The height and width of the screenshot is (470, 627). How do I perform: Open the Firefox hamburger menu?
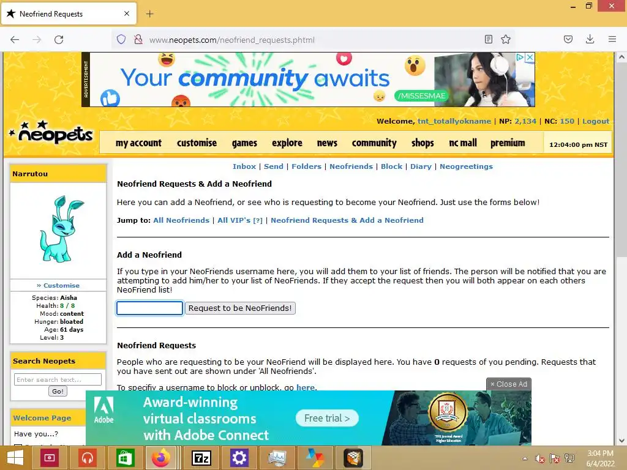click(612, 39)
